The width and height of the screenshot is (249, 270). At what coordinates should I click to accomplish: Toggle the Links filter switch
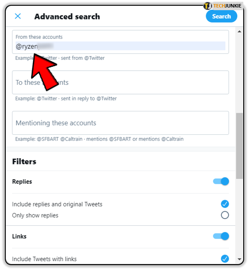point(221,236)
